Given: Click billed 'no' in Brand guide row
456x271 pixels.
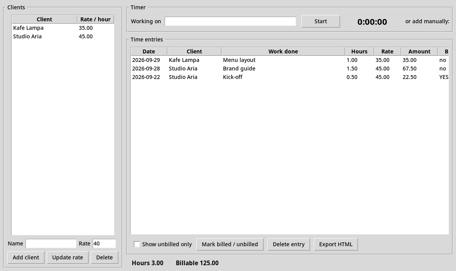Looking at the screenshot, I should click(442, 69).
